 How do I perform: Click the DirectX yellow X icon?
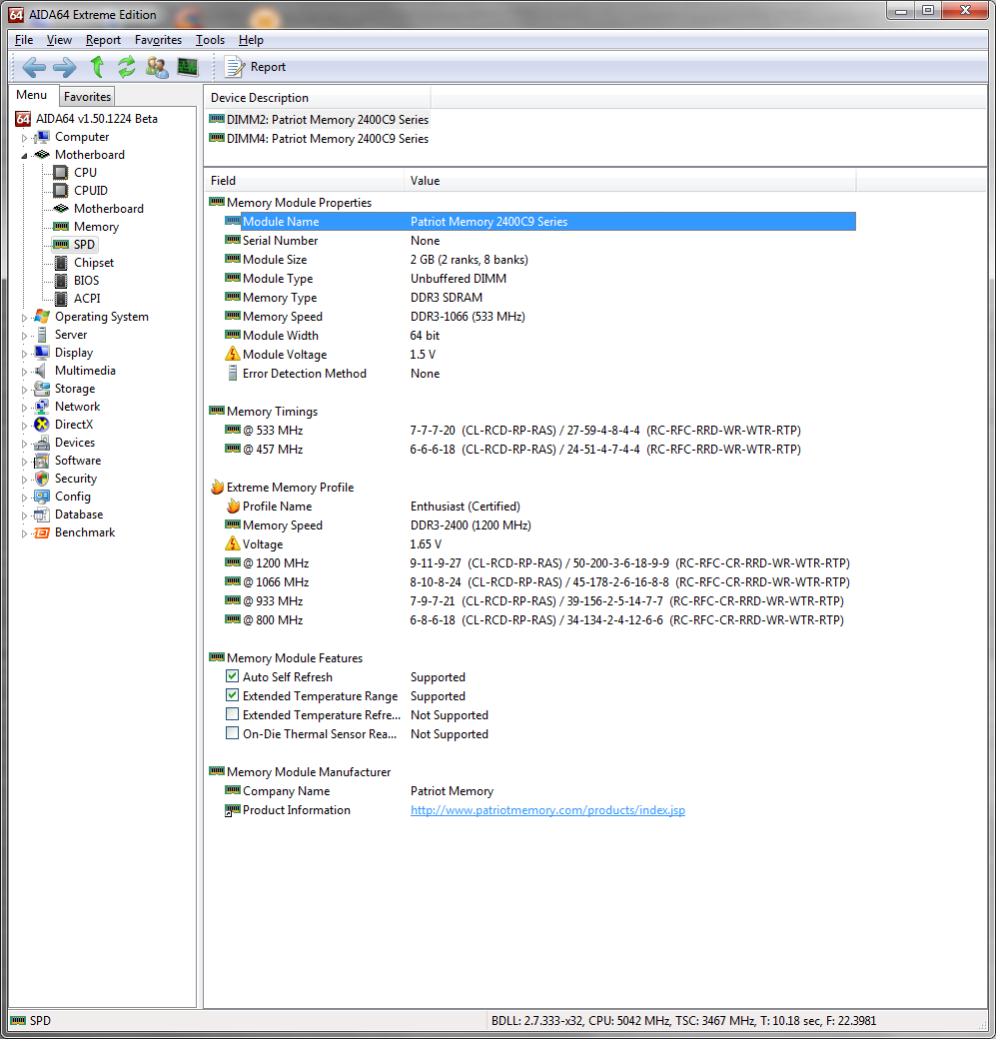point(42,424)
